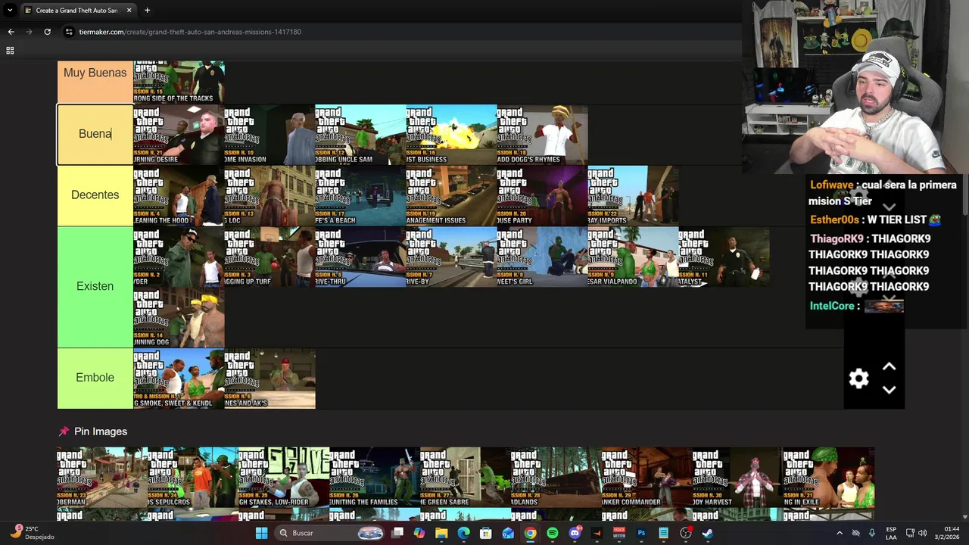This screenshot has width=969, height=545.
Task: Open a new browser tab
Action: pyautogui.click(x=147, y=11)
